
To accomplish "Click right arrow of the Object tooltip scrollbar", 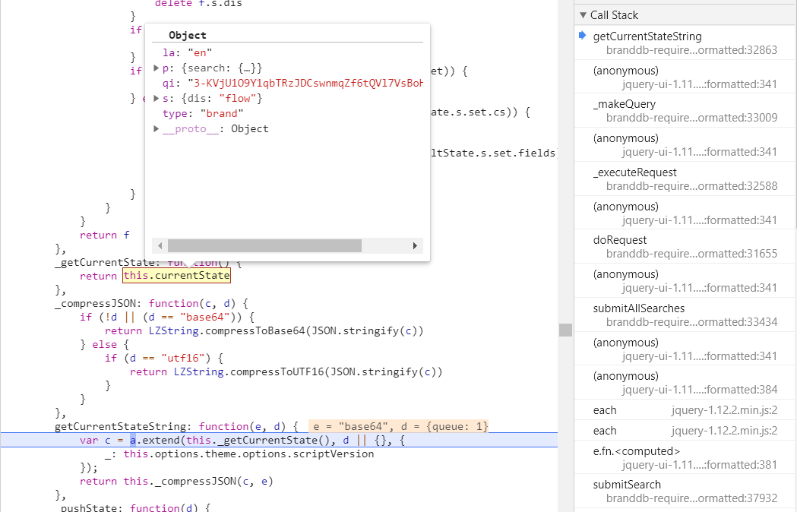I will 415,246.
